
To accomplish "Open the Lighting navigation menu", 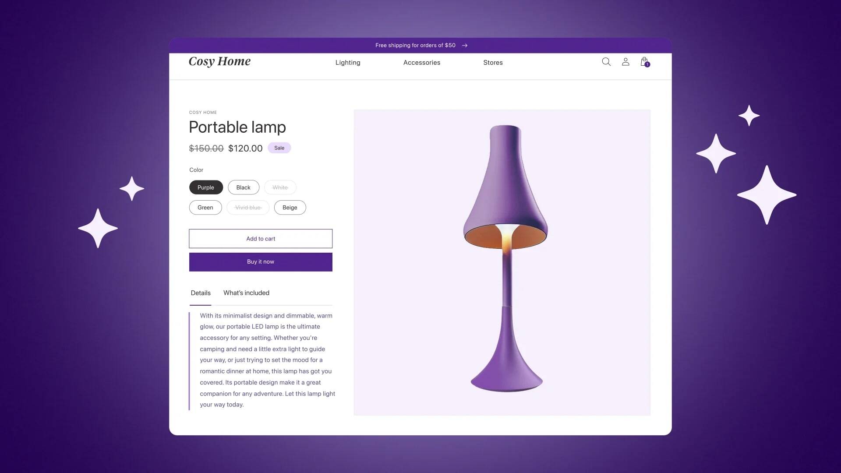I will 347,62.
